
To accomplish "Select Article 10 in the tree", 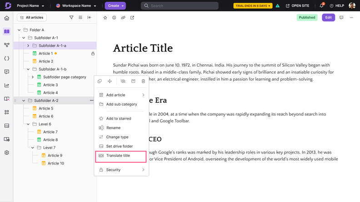I will click(x=56, y=164).
